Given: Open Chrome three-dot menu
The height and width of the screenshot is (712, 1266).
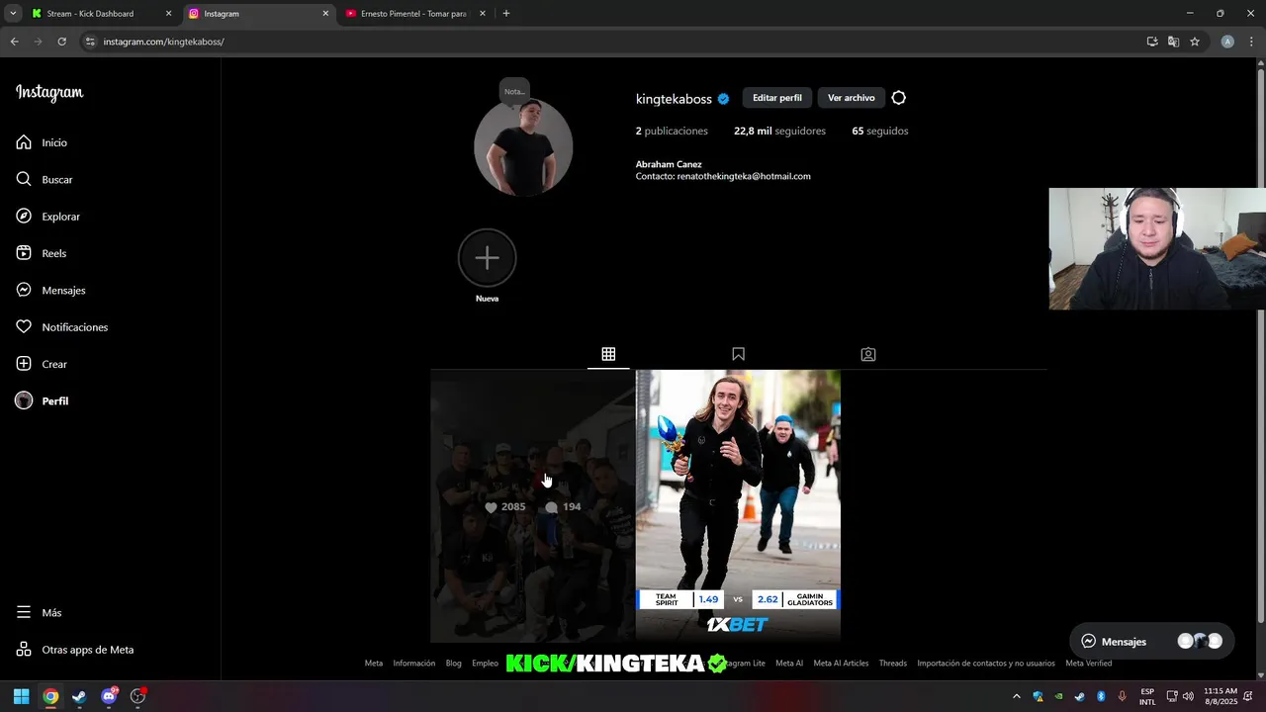Looking at the screenshot, I should pyautogui.click(x=1250, y=42).
